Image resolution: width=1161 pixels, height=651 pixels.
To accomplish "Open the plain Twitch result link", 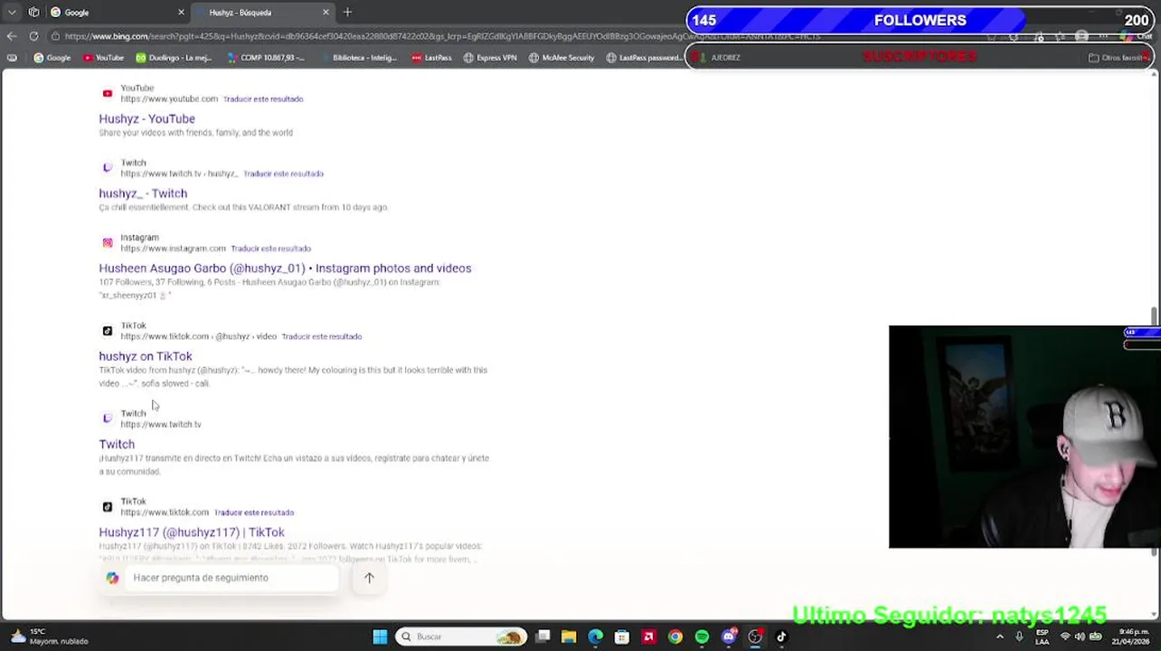I will (117, 444).
